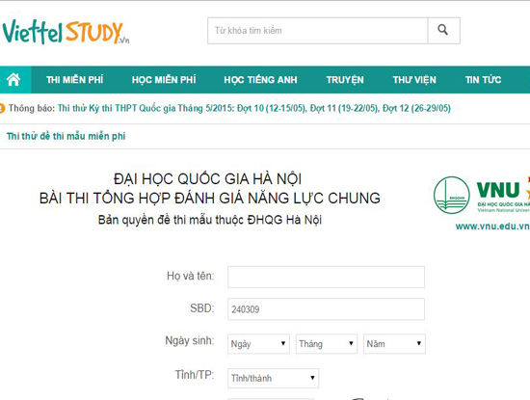Click the Ngày sinh label
530x400 pixels.
coord(190,341)
